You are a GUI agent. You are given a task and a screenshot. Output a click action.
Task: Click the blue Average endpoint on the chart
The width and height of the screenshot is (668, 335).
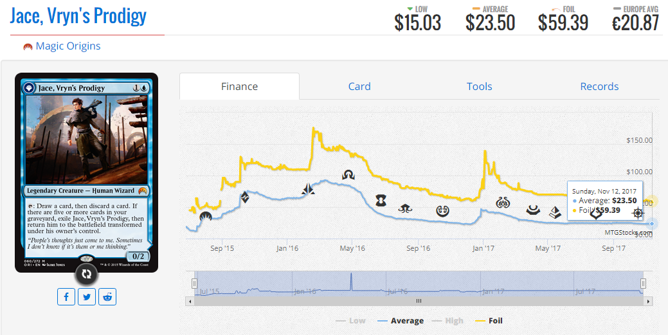(652, 223)
